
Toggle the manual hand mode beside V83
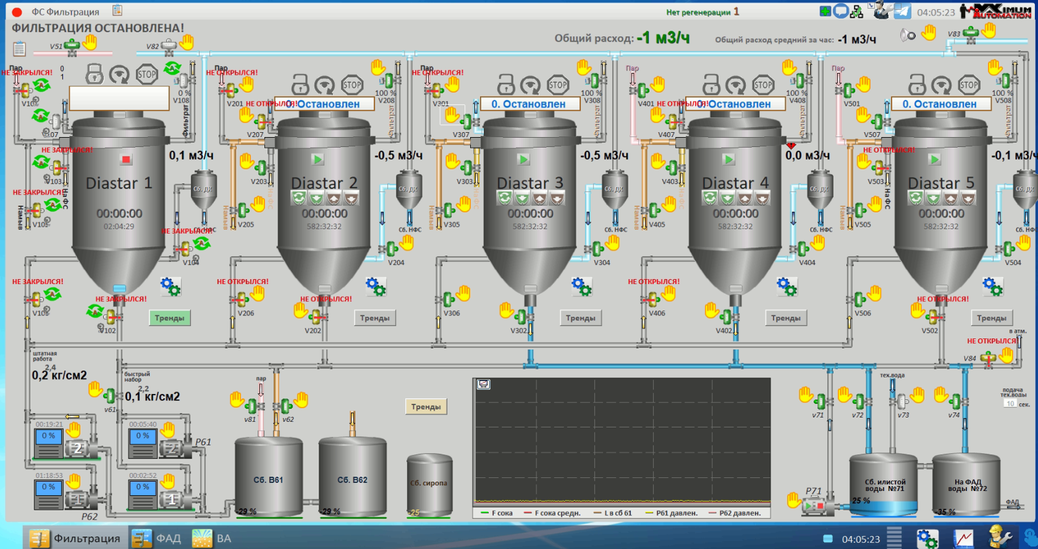pyautogui.click(x=989, y=30)
